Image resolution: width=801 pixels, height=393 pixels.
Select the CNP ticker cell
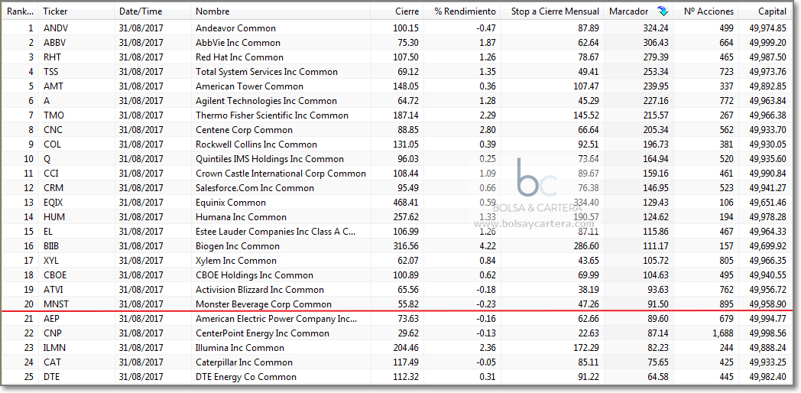(53, 333)
